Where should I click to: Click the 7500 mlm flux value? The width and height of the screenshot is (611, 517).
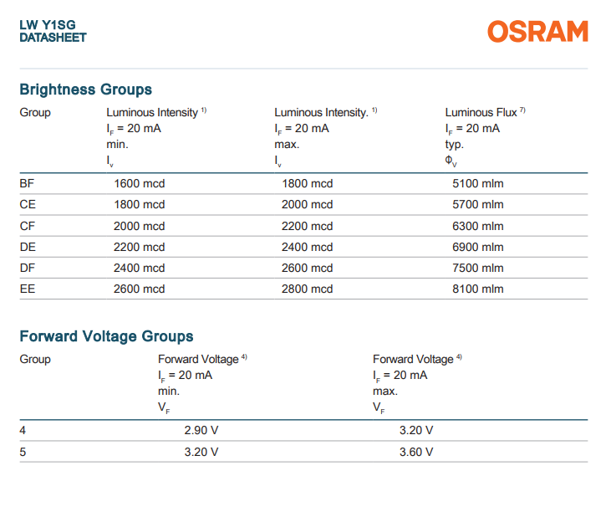(478, 269)
